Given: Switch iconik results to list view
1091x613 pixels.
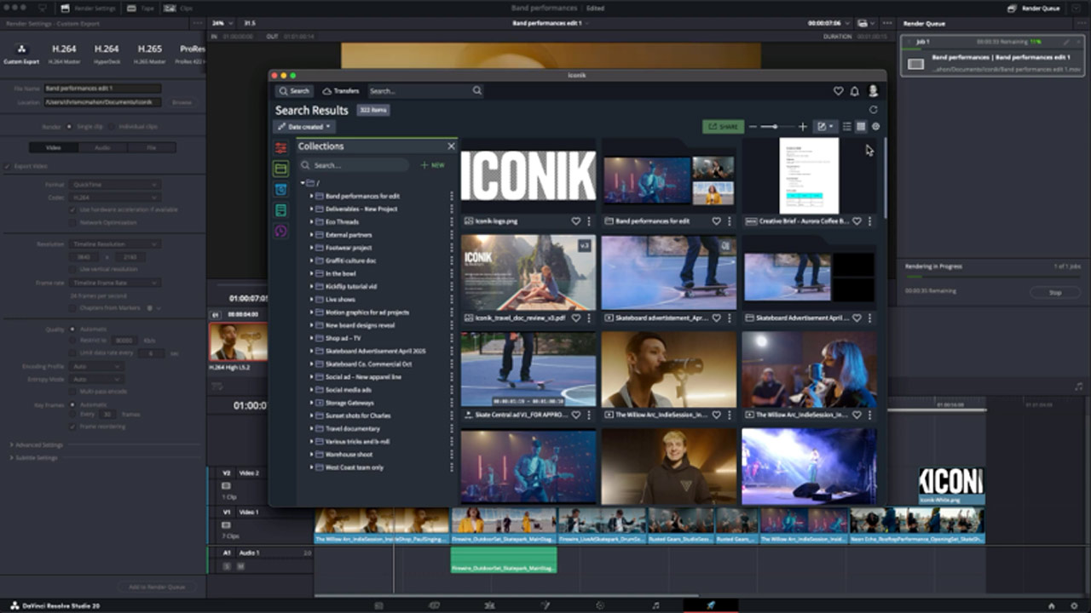Looking at the screenshot, I should 847,127.
